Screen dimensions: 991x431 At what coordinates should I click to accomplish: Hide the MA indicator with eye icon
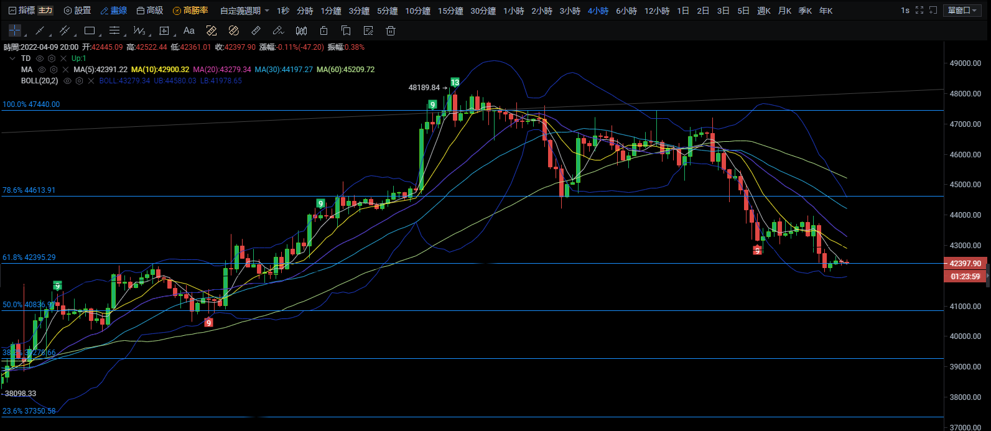pos(42,70)
